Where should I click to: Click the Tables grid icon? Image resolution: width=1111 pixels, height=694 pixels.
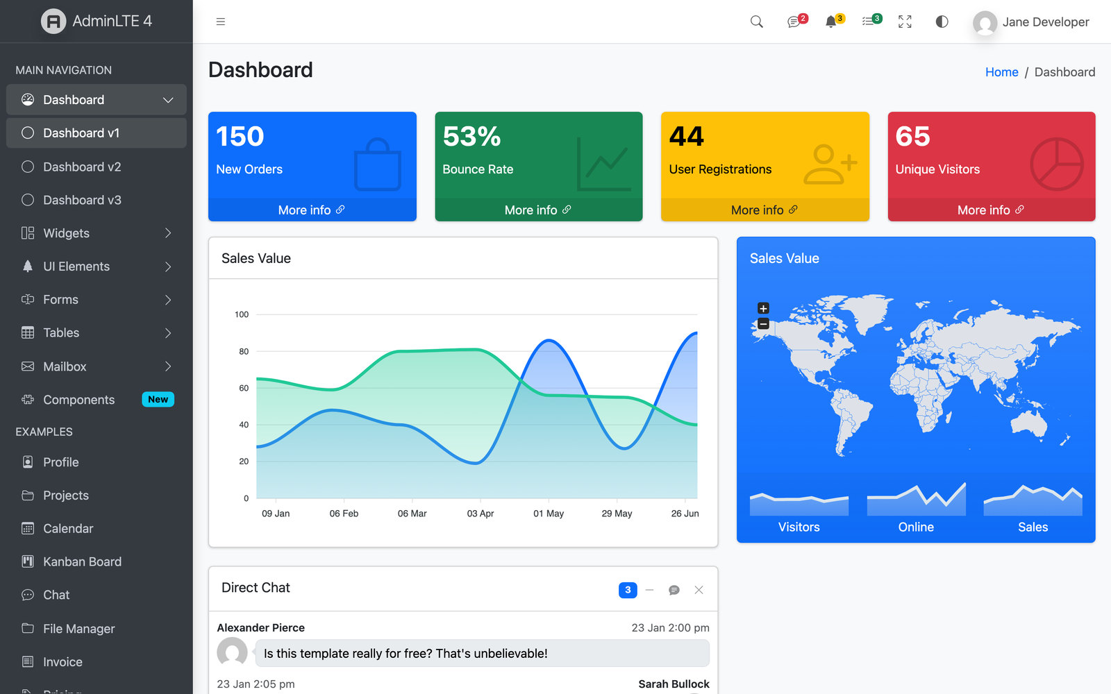28,333
